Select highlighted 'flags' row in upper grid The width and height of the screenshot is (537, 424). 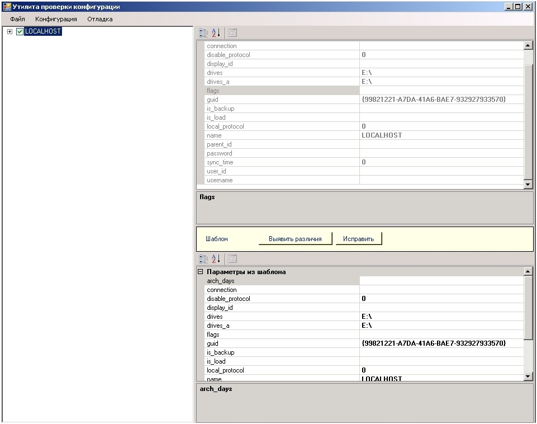364,91
